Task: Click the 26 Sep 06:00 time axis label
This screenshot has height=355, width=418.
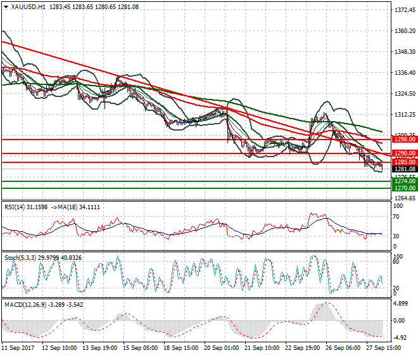Action: coord(343,348)
